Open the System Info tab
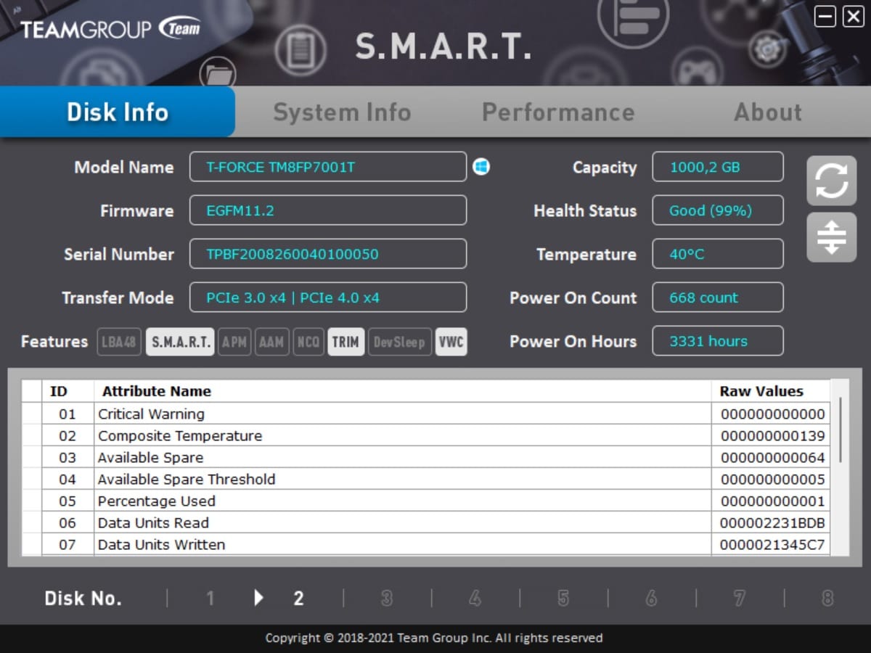871x653 pixels. 342,112
